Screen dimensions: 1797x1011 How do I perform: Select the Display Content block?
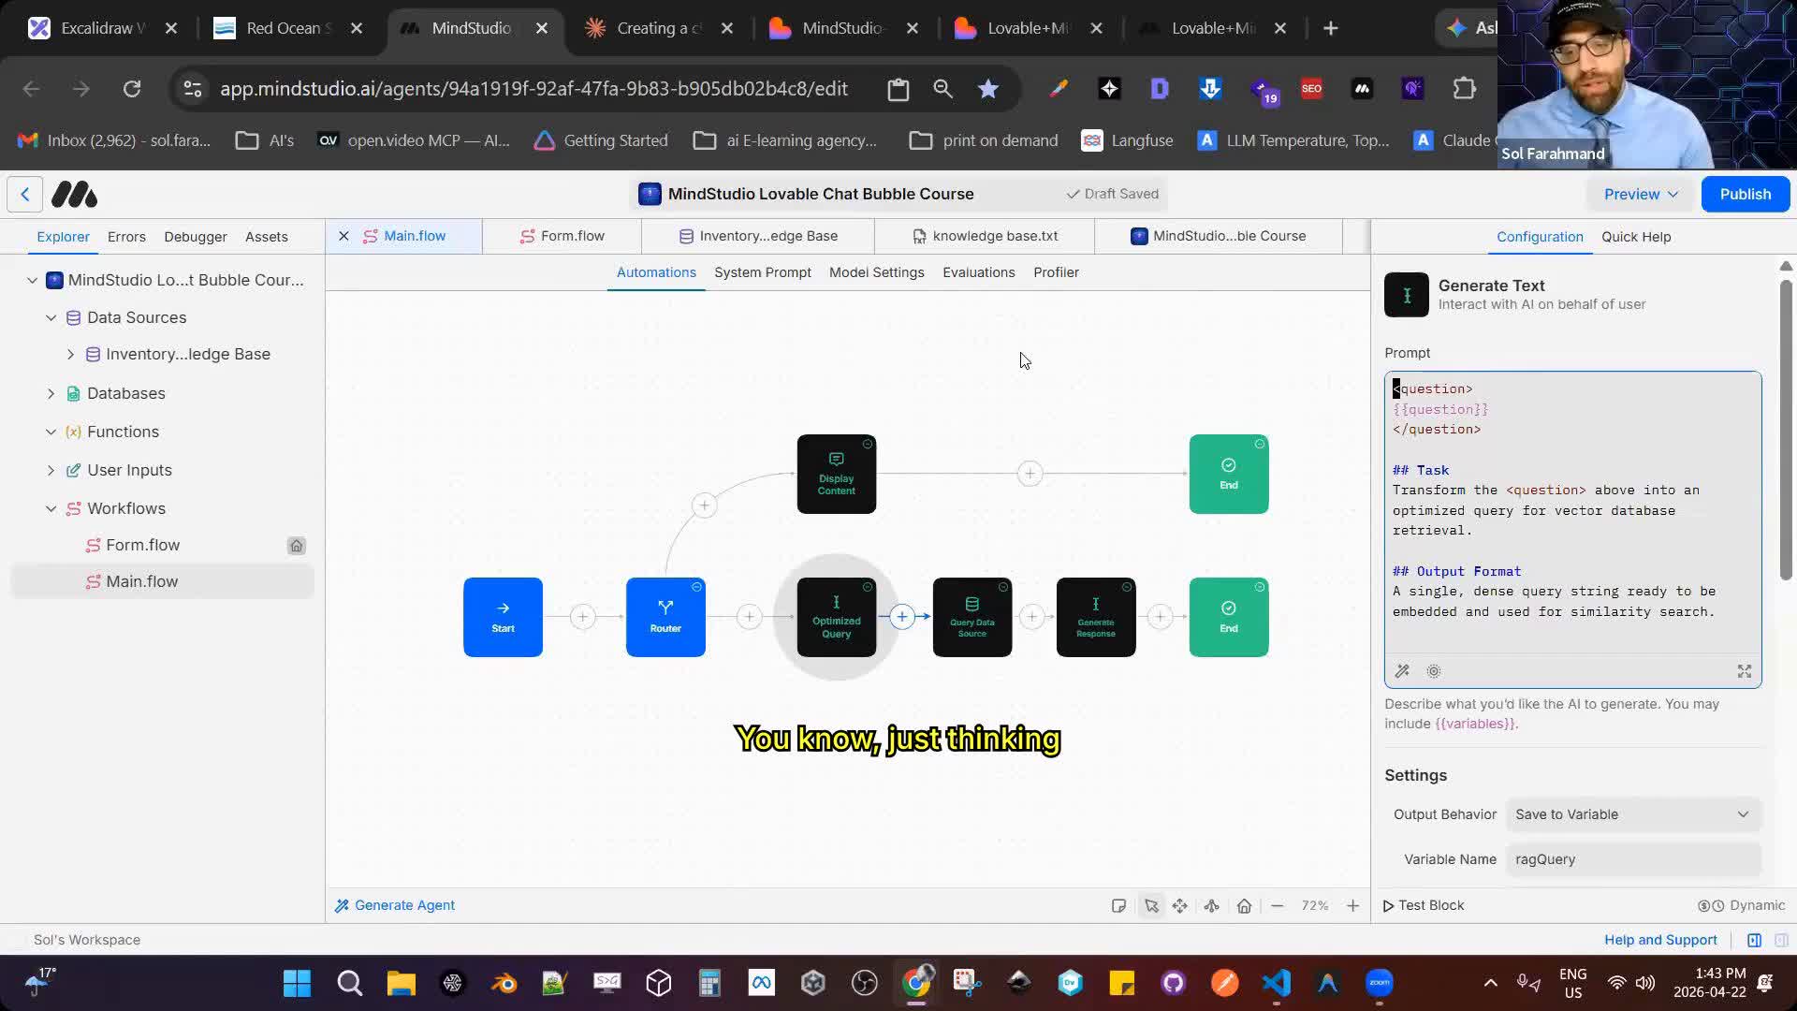(x=837, y=474)
